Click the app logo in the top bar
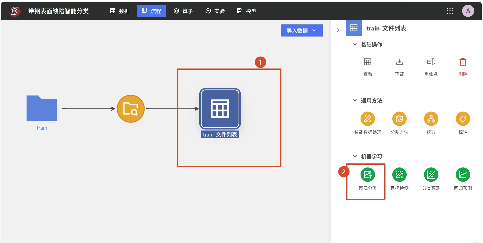Image resolution: width=483 pixels, height=243 pixels. [x=15, y=11]
